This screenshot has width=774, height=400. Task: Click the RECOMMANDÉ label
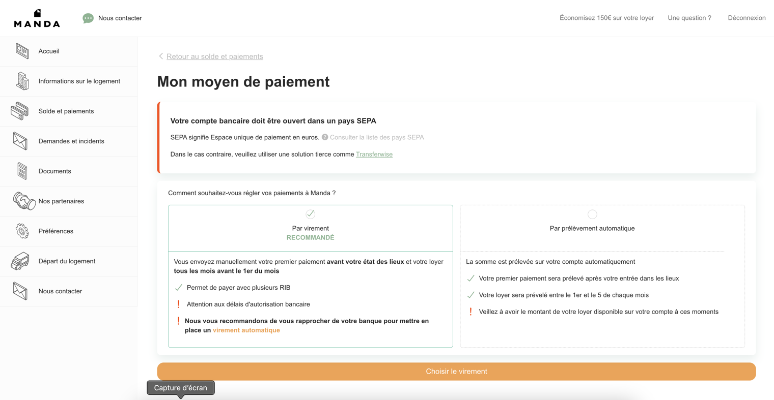(310, 238)
